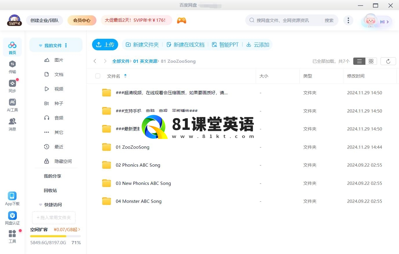The height and width of the screenshot is (254, 399).
Task: Click the search magnifier icon
Action: 252,20
